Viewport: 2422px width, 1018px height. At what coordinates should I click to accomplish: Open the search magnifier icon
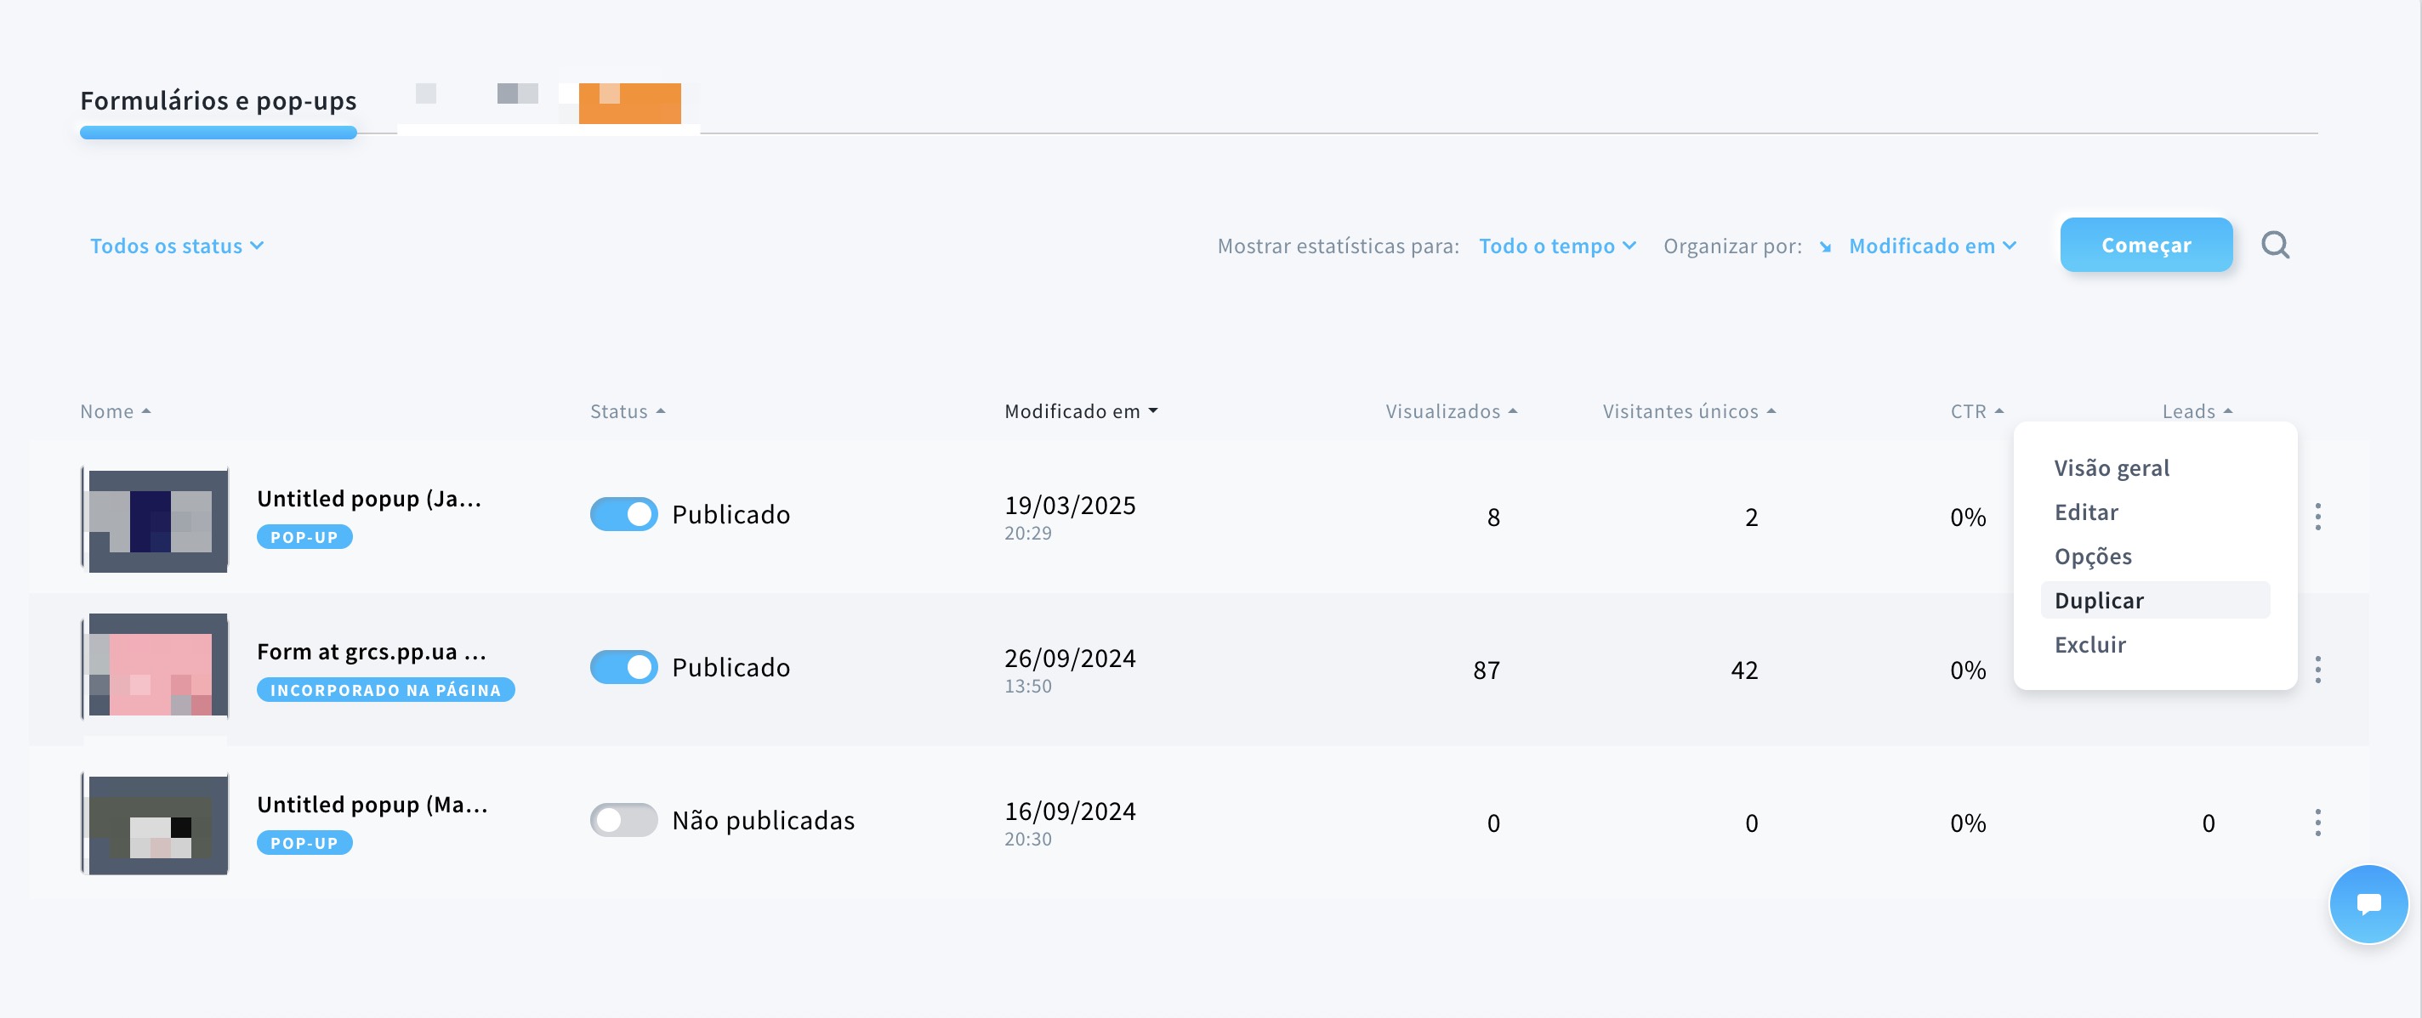tap(2276, 245)
